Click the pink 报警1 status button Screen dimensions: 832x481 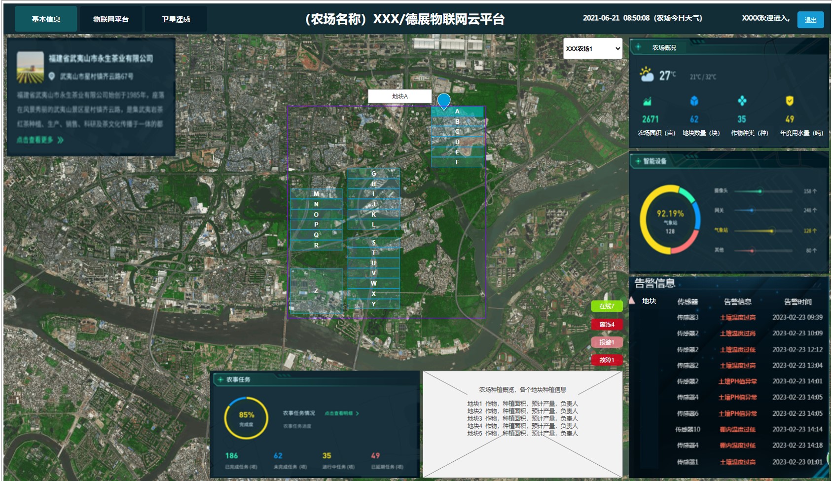[x=607, y=342]
